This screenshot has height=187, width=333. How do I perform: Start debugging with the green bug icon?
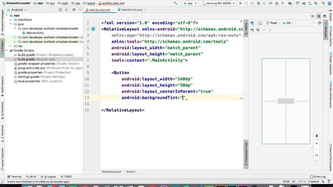coord(259,3)
